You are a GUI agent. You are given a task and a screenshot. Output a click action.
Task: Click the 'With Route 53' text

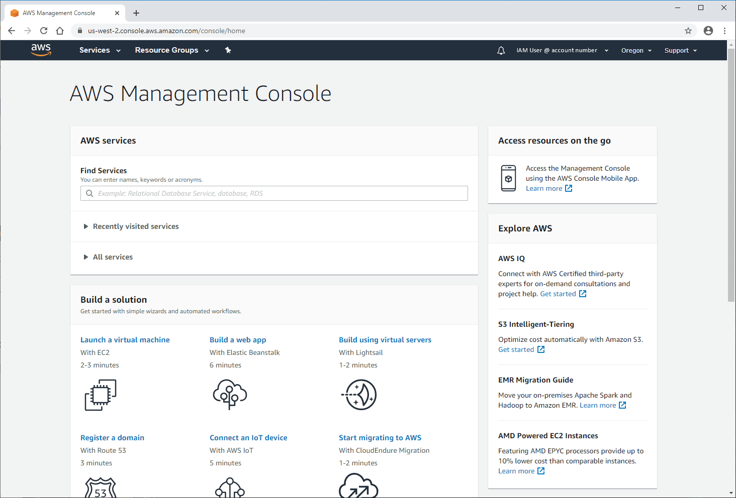click(103, 450)
